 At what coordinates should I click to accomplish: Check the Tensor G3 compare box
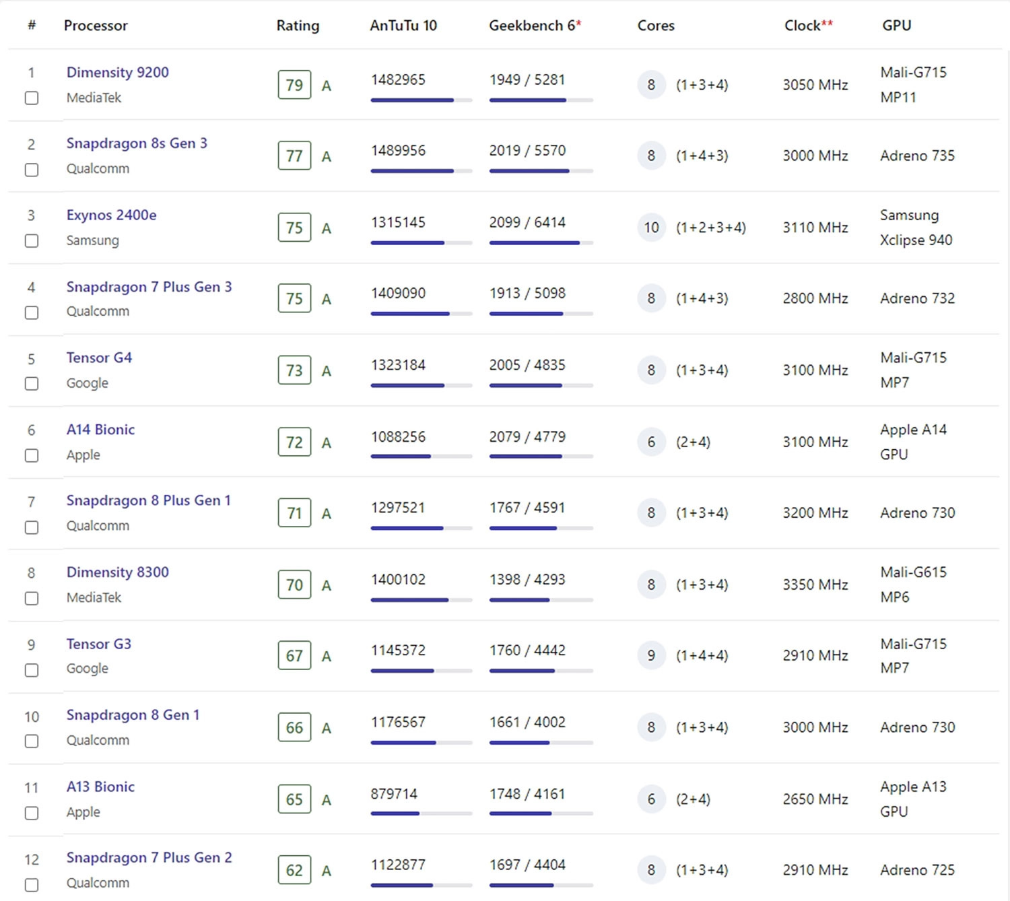(x=32, y=670)
